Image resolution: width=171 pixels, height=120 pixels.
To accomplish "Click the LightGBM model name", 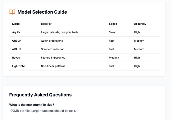I will [x=18, y=66].
